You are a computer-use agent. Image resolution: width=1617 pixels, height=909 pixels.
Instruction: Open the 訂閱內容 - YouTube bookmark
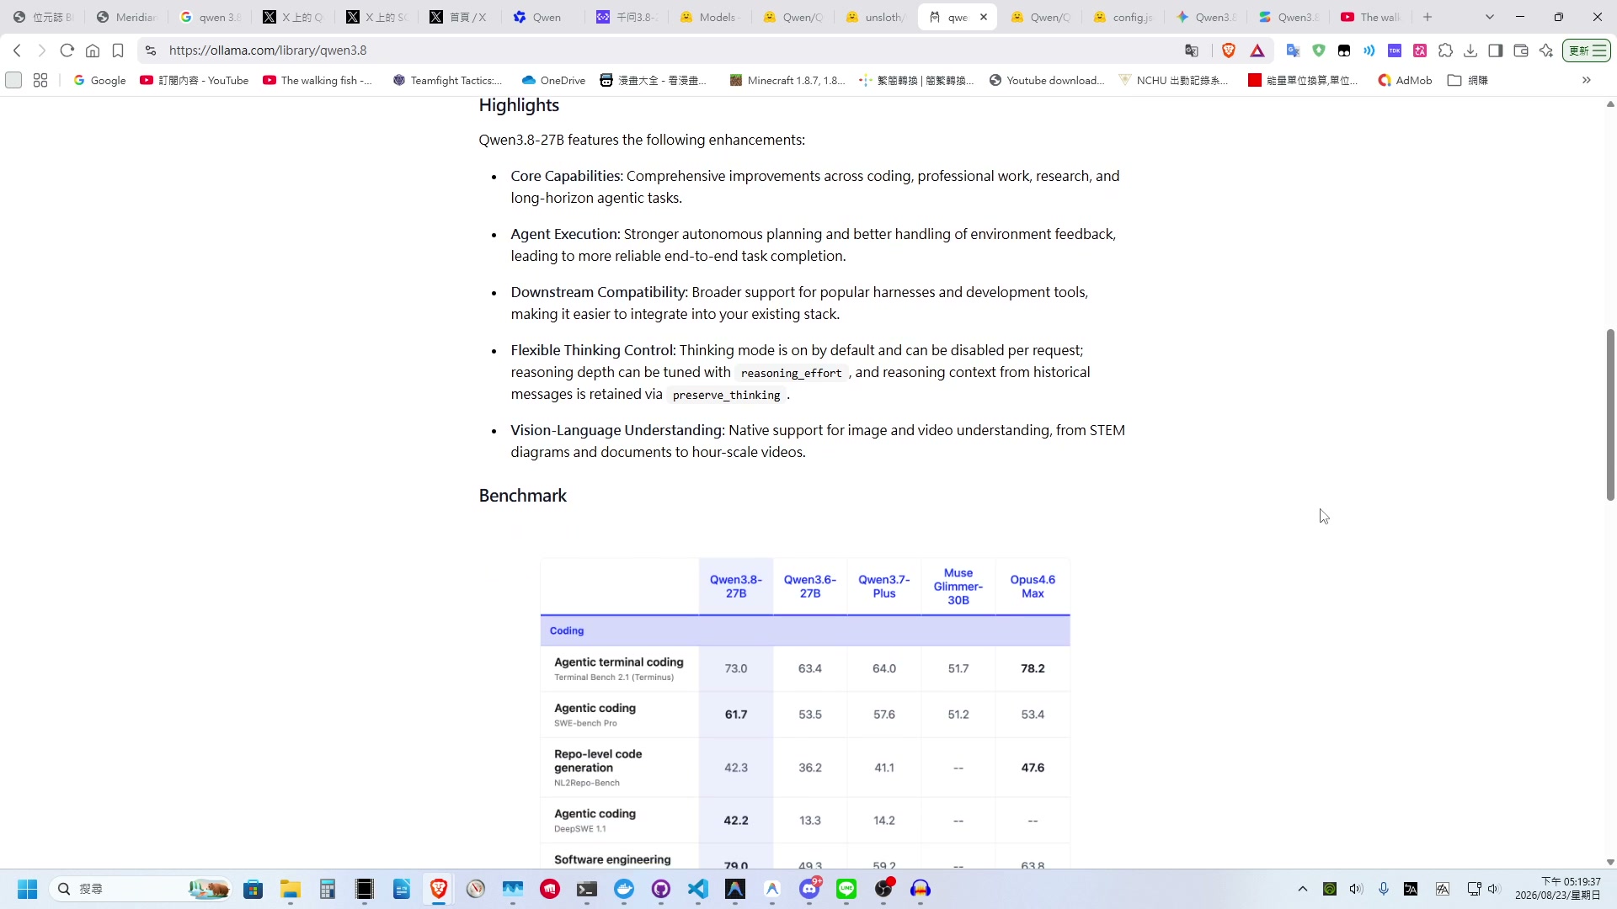click(195, 80)
